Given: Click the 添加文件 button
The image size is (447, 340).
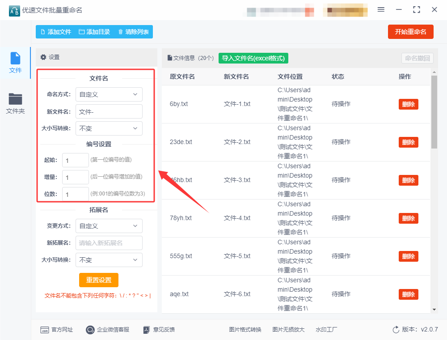Looking at the screenshot, I should (56, 32).
